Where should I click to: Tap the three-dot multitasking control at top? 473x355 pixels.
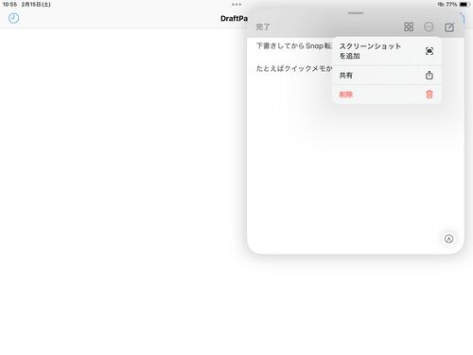pyautogui.click(x=236, y=5)
